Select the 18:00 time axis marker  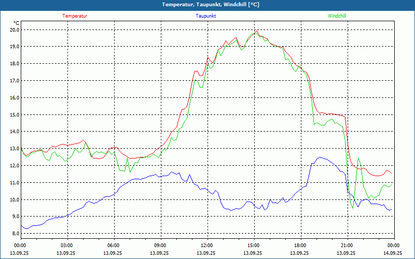(300, 246)
